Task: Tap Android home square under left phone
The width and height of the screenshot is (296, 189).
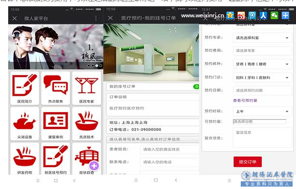Action: tap(56, 180)
